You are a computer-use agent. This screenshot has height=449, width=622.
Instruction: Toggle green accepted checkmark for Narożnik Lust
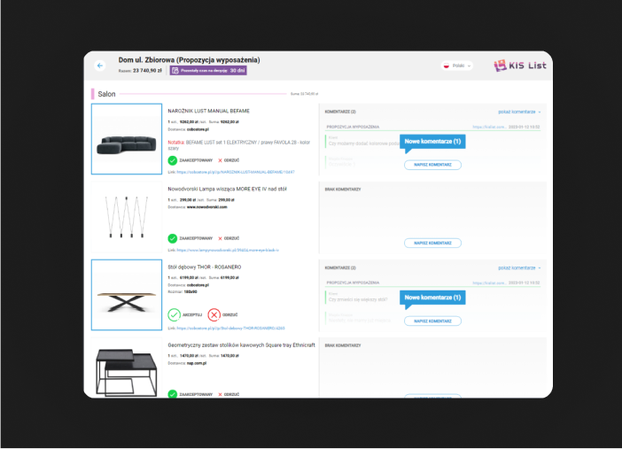coord(172,160)
